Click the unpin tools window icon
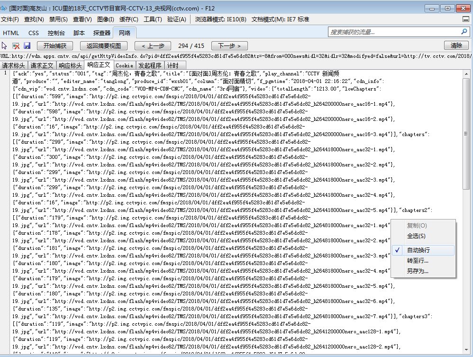Screen dimensions: 473x357 pyautogui.click(x=466, y=19)
